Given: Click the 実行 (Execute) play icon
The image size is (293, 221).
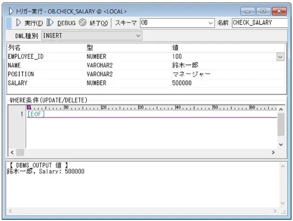Looking at the screenshot, I should click(19, 23).
